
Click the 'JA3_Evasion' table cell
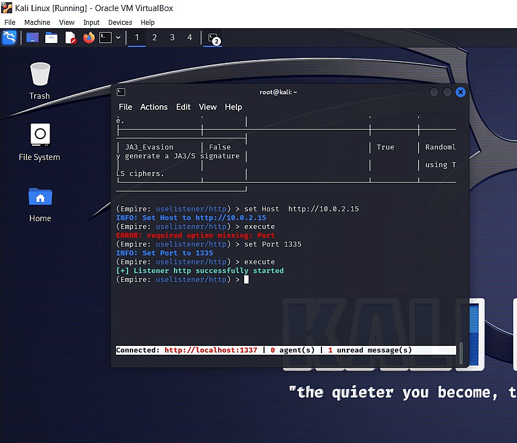[x=149, y=147]
